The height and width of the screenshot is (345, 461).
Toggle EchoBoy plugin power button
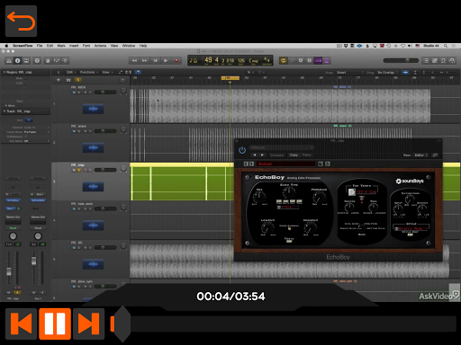(x=242, y=150)
